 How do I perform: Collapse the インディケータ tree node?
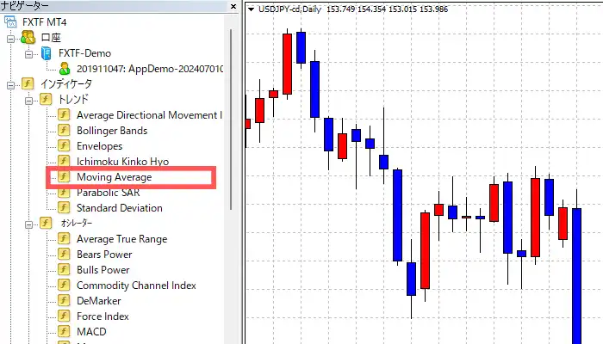pyautogui.click(x=9, y=85)
